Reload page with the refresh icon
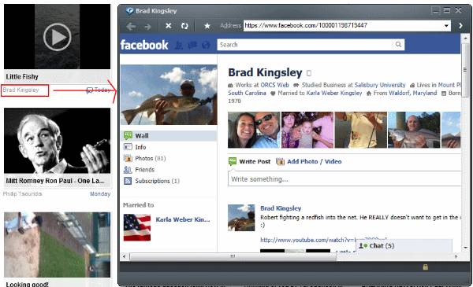This screenshot has width=473, height=287. coord(184,26)
